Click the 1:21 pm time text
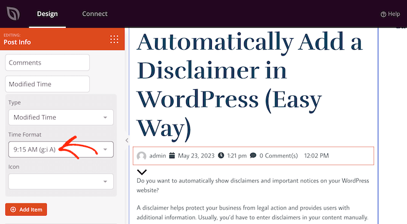Viewport: 407px width, 224px height. tap(237, 156)
